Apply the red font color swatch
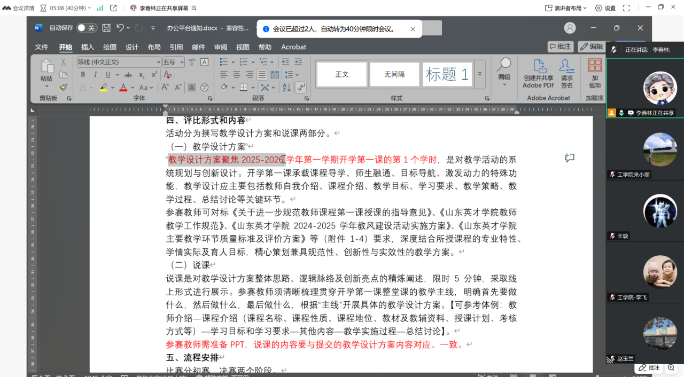 (123, 88)
